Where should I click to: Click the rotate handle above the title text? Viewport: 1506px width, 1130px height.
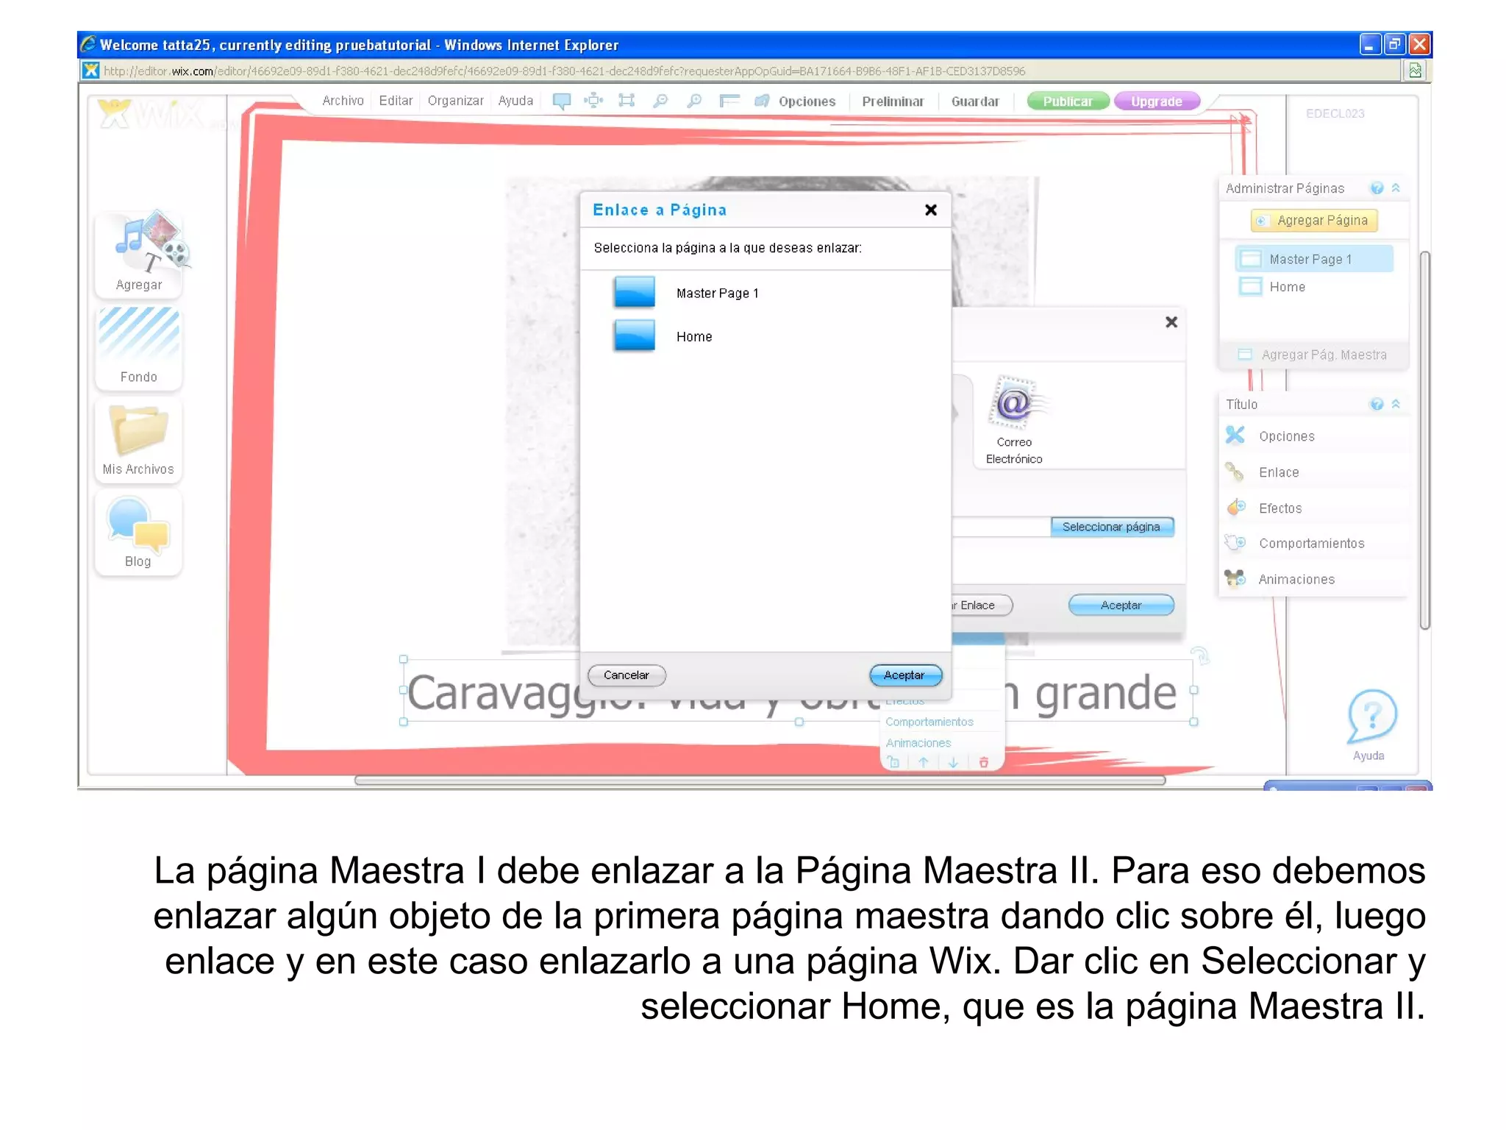(x=1199, y=654)
